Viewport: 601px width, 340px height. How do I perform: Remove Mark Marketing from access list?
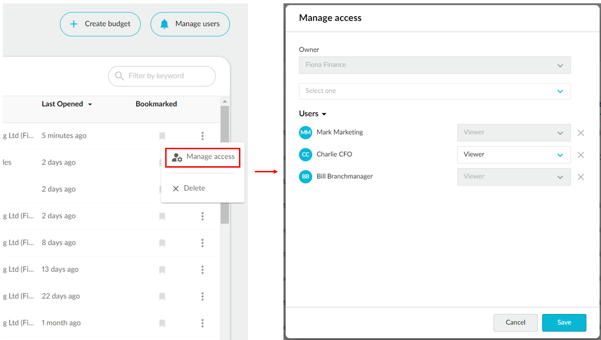[581, 133]
